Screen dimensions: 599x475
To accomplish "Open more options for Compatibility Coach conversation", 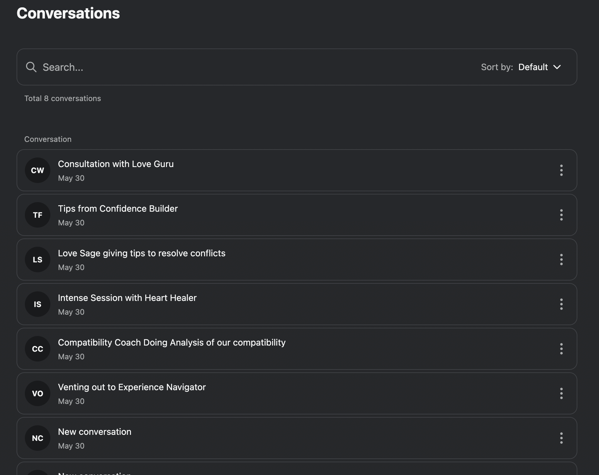I will point(561,349).
